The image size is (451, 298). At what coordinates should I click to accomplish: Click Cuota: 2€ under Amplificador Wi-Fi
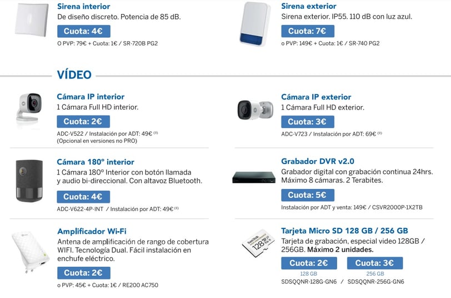pos(84,273)
